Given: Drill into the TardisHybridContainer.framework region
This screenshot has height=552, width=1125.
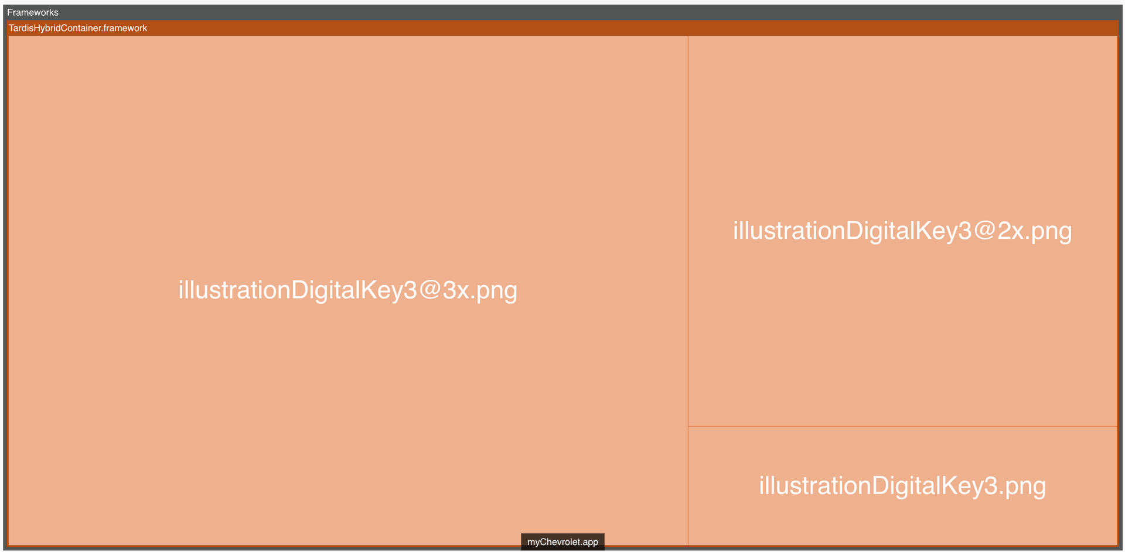Looking at the screenshot, I should (x=77, y=28).
